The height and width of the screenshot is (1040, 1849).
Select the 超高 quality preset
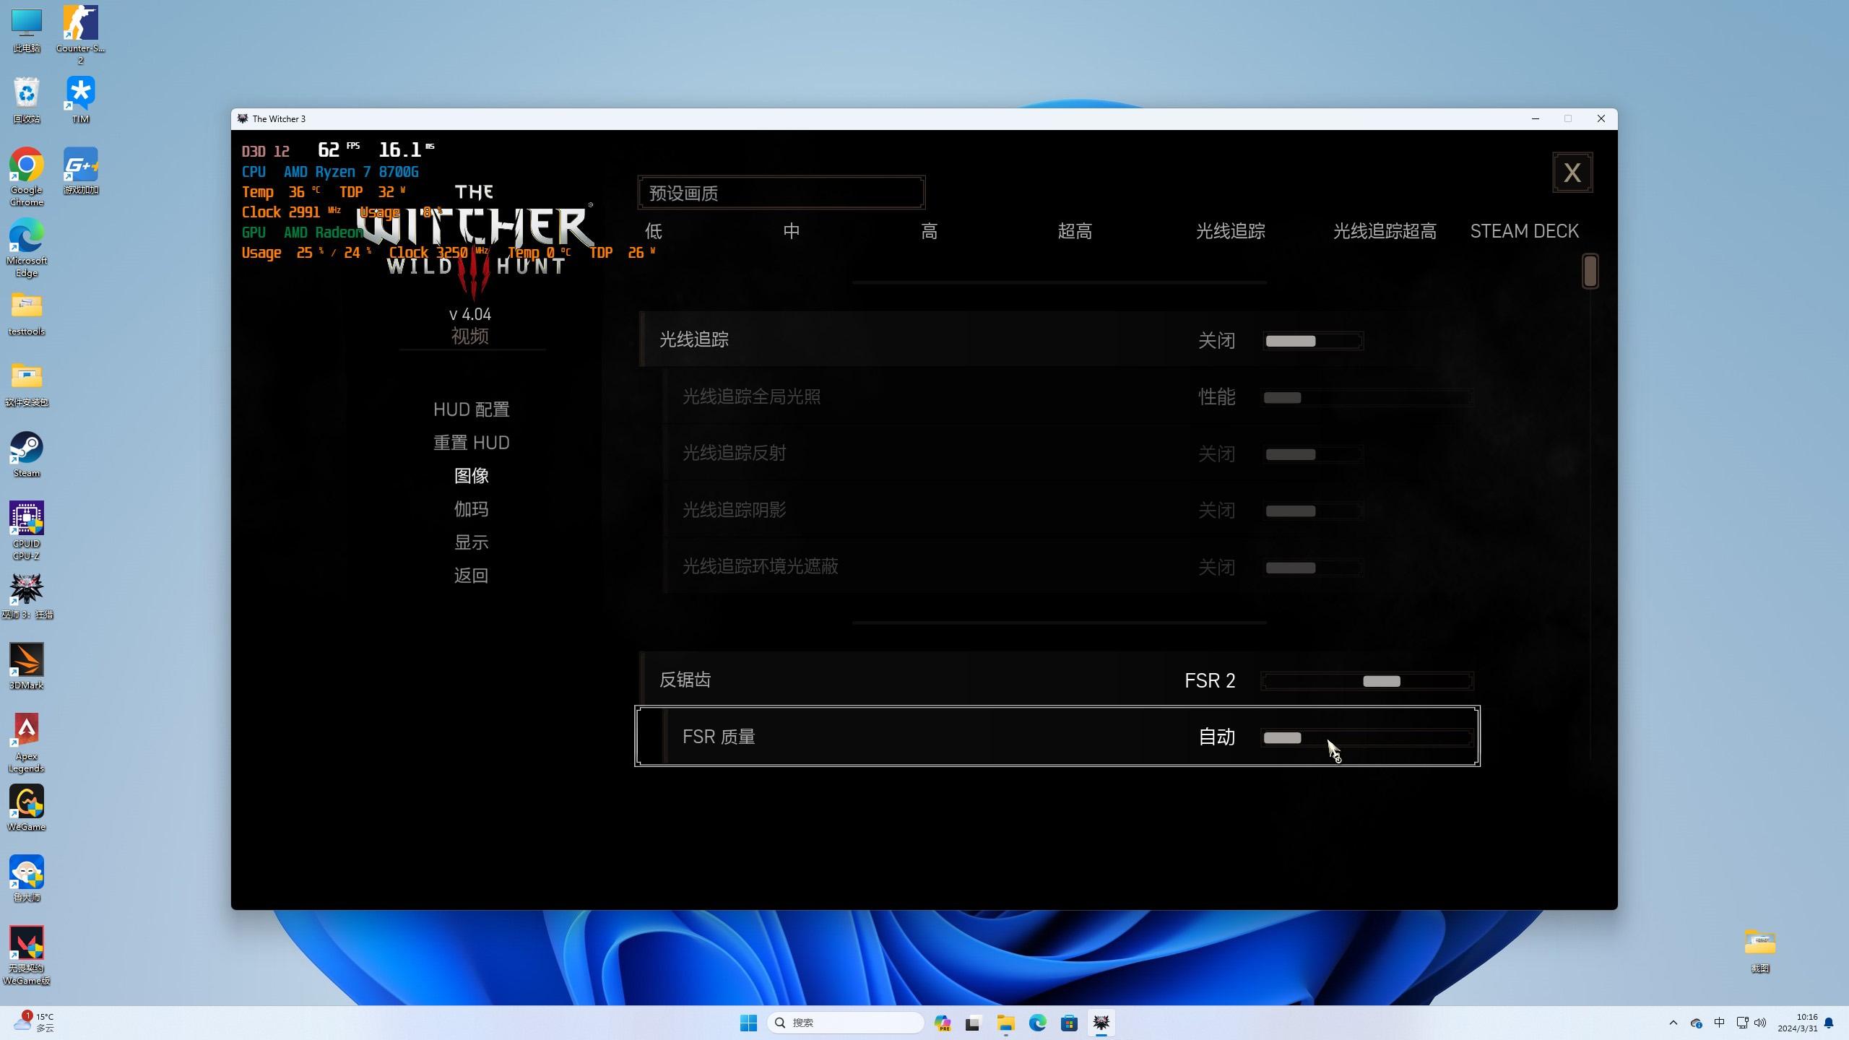1075,231
